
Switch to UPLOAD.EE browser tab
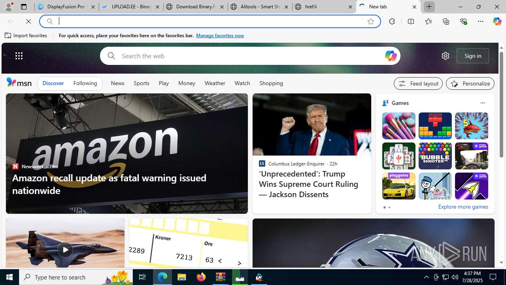click(x=131, y=7)
